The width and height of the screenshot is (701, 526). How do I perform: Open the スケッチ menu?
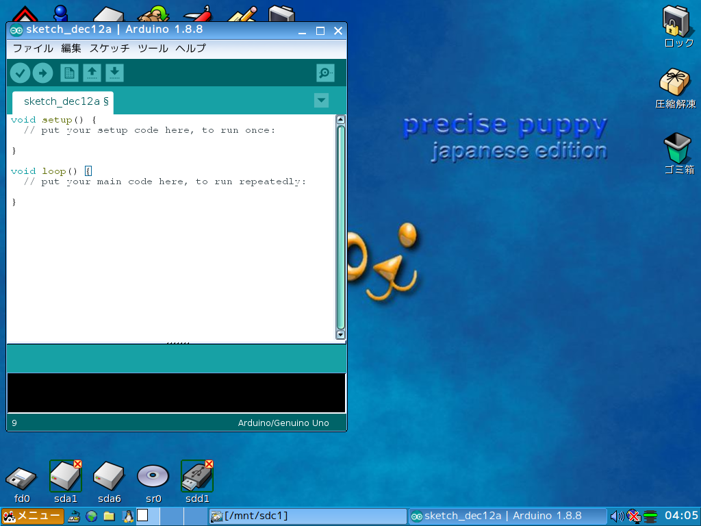[x=110, y=49]
